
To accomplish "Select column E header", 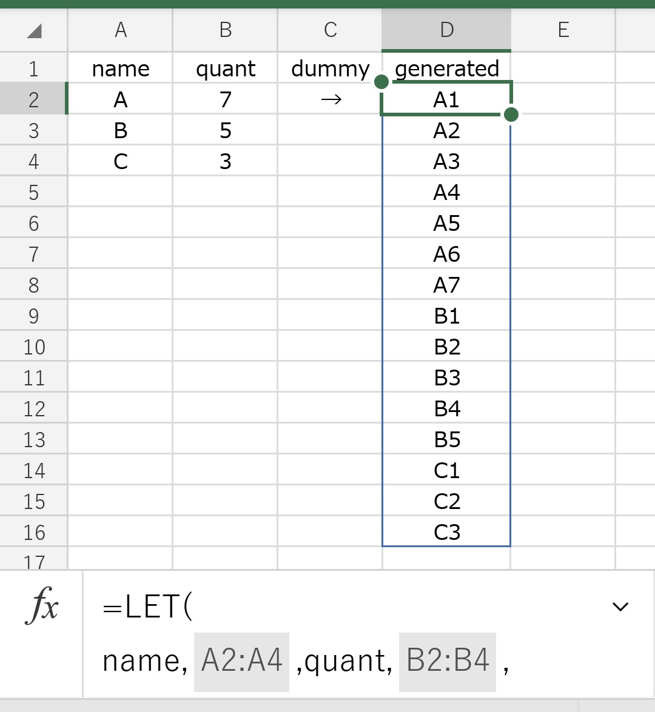I will 563,30.
